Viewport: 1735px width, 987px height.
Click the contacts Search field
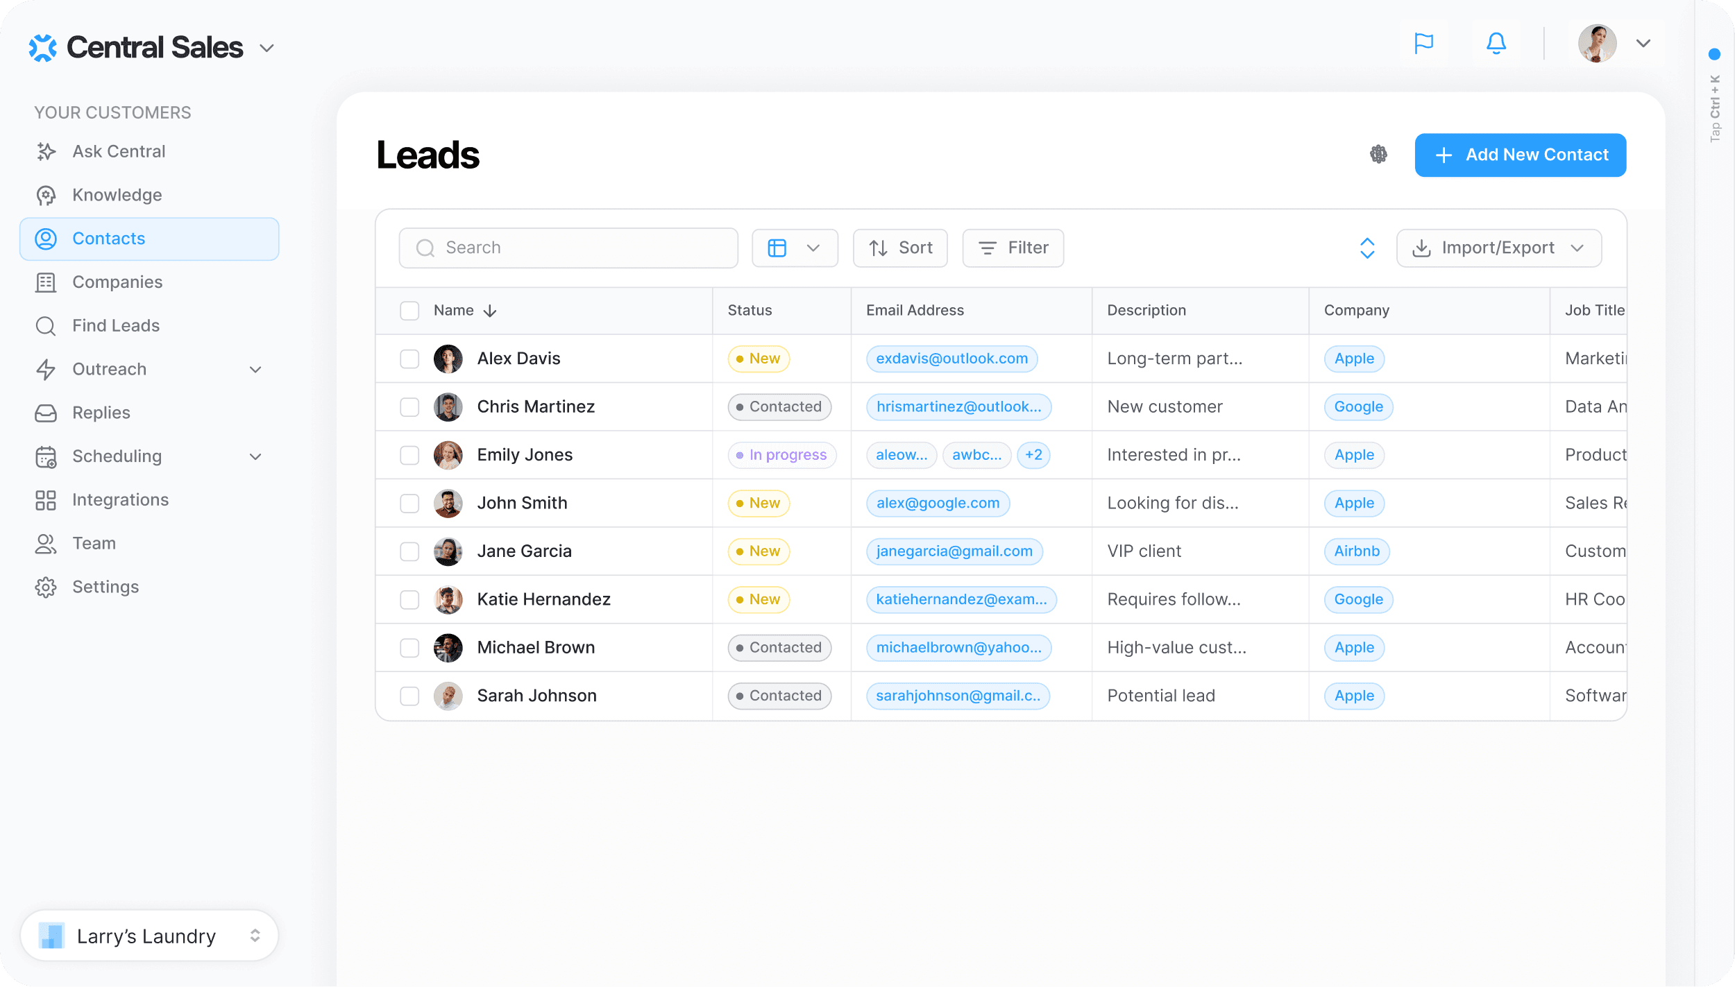[568, 248]
